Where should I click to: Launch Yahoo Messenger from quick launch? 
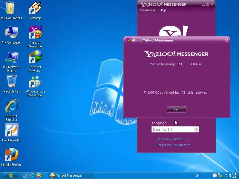click(x=39, y=175)
